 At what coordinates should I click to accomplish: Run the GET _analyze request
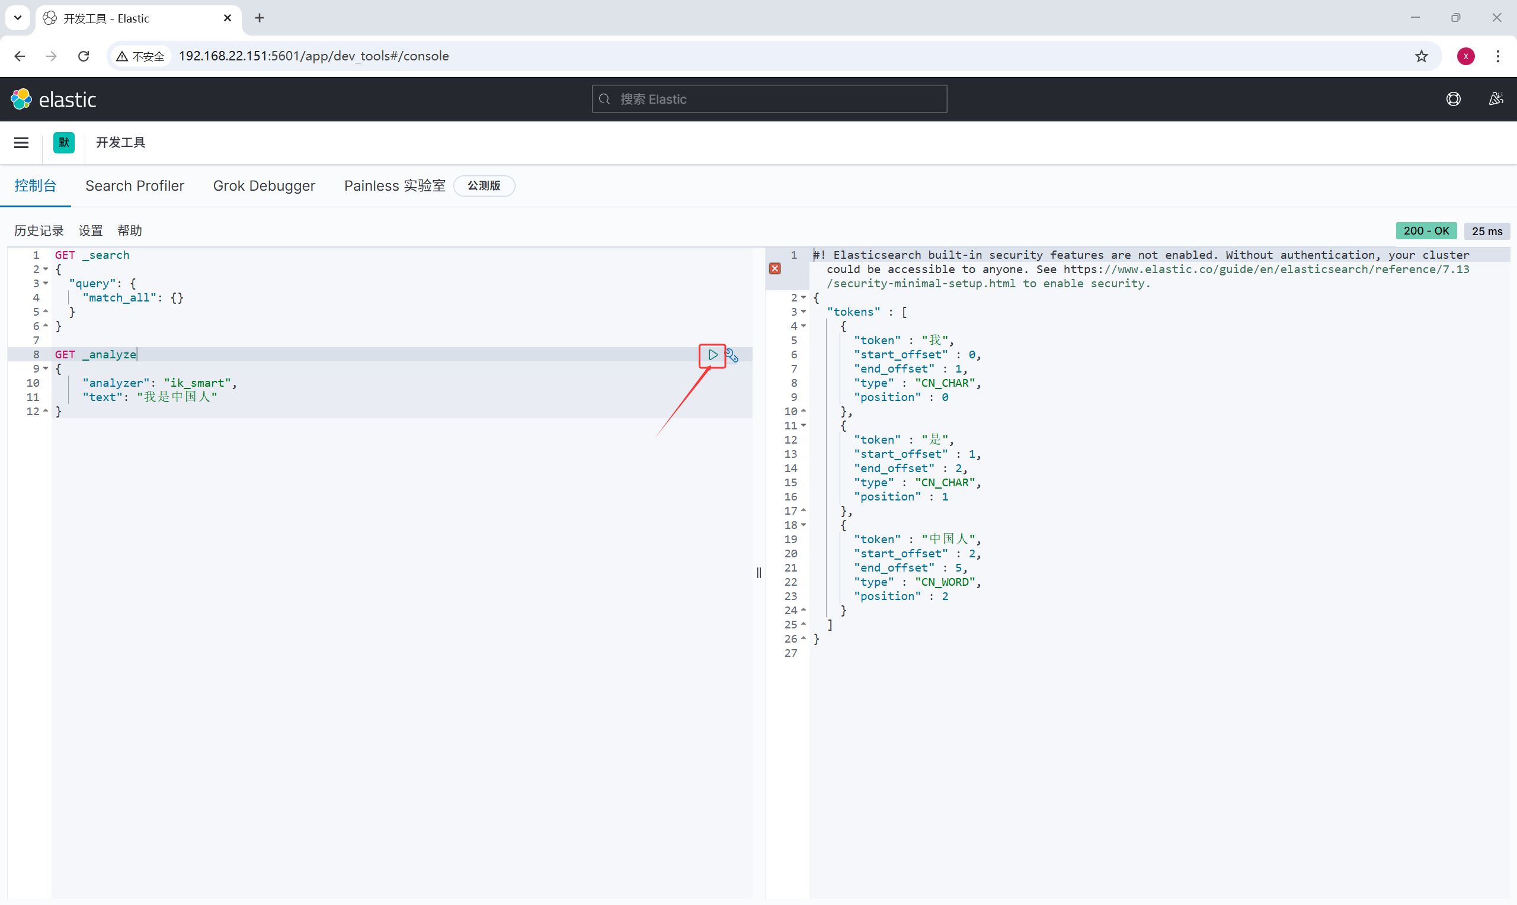point(712,355)
